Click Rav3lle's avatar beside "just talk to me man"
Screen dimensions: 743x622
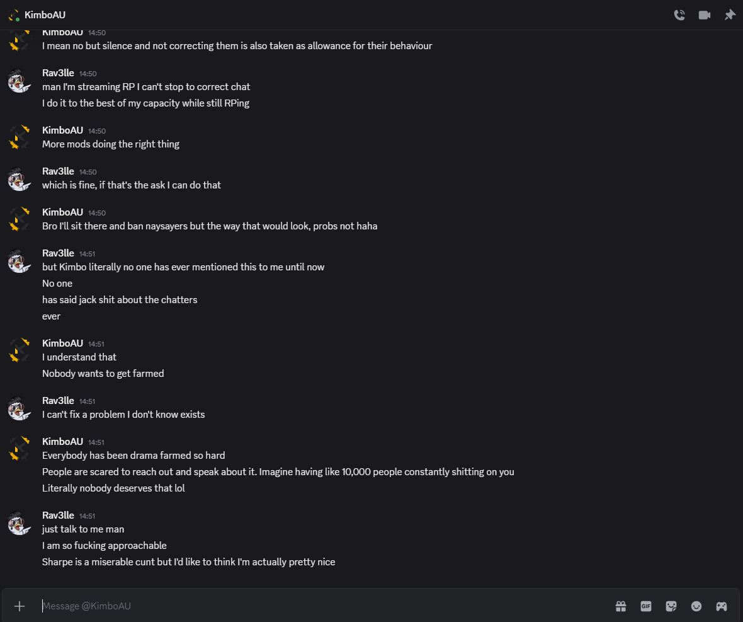pos(20,524)
